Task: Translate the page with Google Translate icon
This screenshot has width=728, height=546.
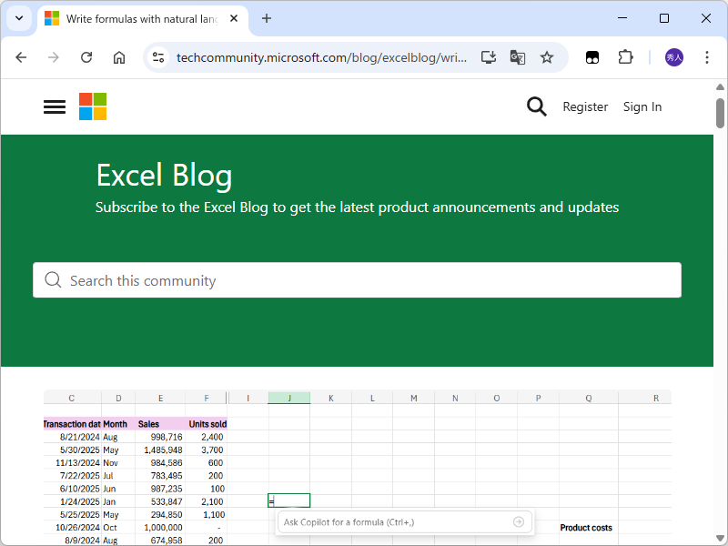Action: (517, 57)
